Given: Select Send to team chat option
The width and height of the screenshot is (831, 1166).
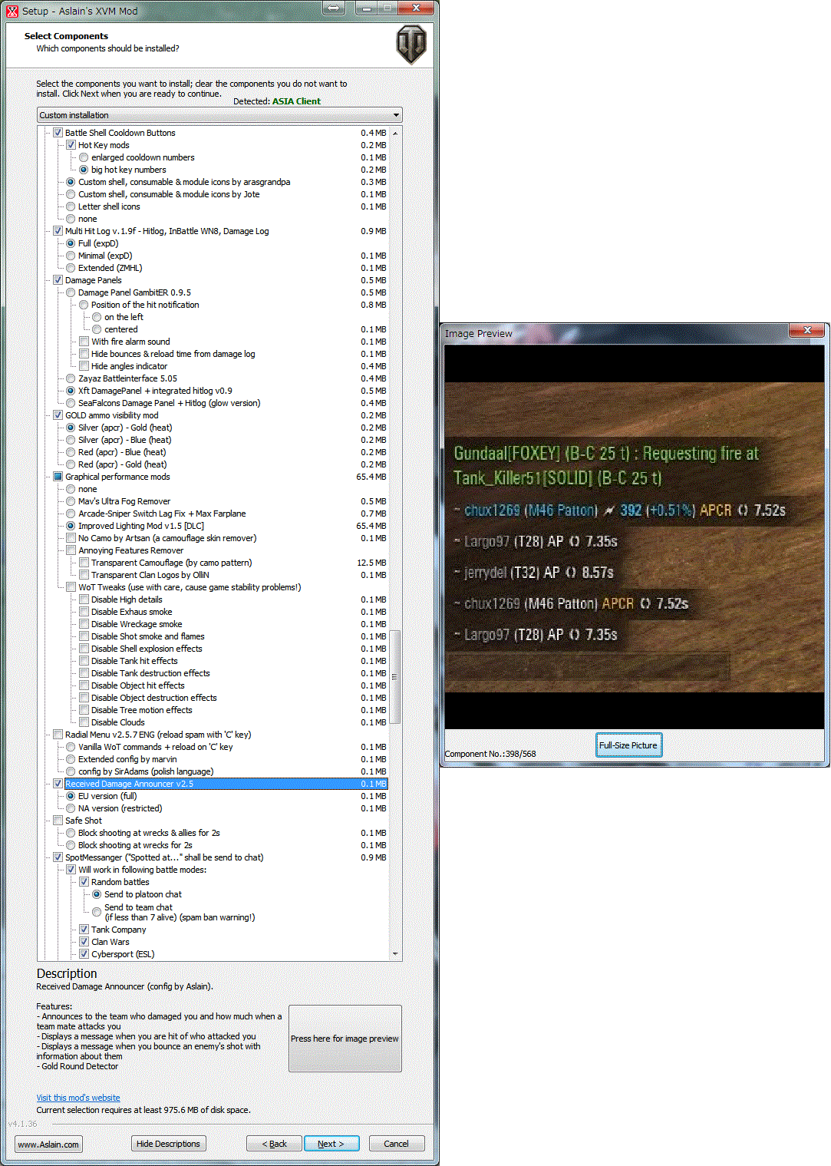Looking at the screenshot, I should [x=97, y=912].
